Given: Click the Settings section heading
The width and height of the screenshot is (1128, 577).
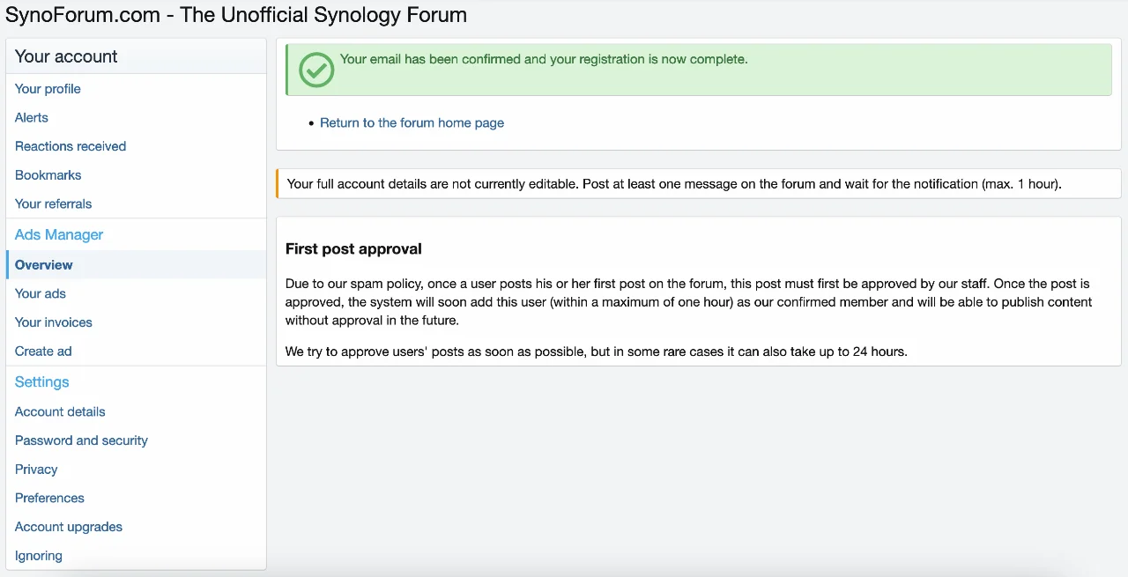Looking at the screenshot, I should (x=42, y=381).
